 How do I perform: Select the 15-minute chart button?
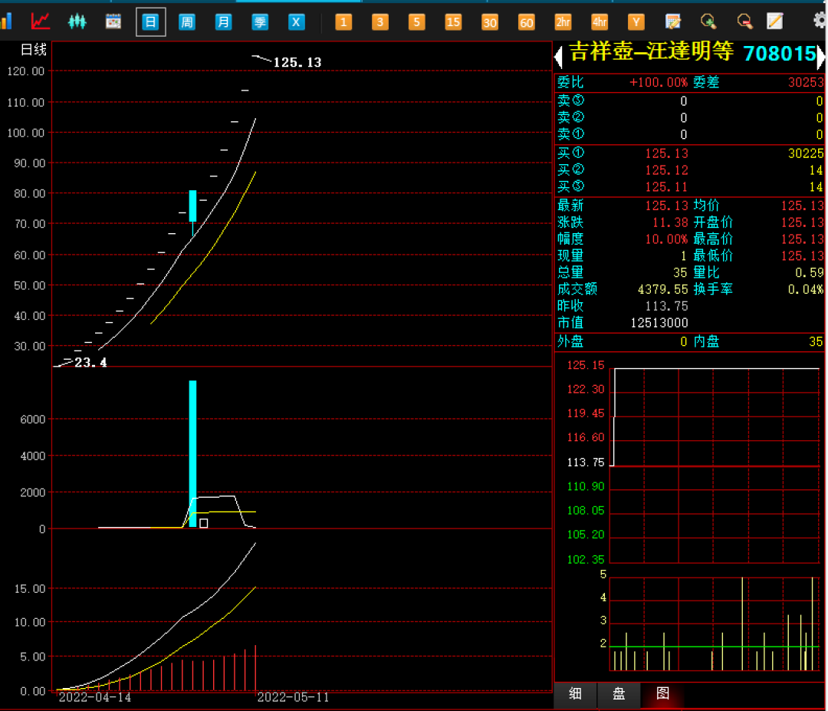[453, 22]
